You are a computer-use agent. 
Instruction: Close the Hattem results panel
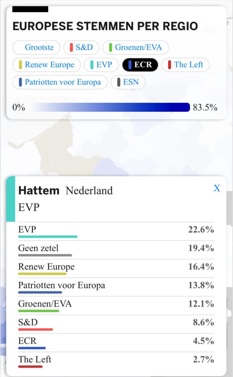click(217, 188)
